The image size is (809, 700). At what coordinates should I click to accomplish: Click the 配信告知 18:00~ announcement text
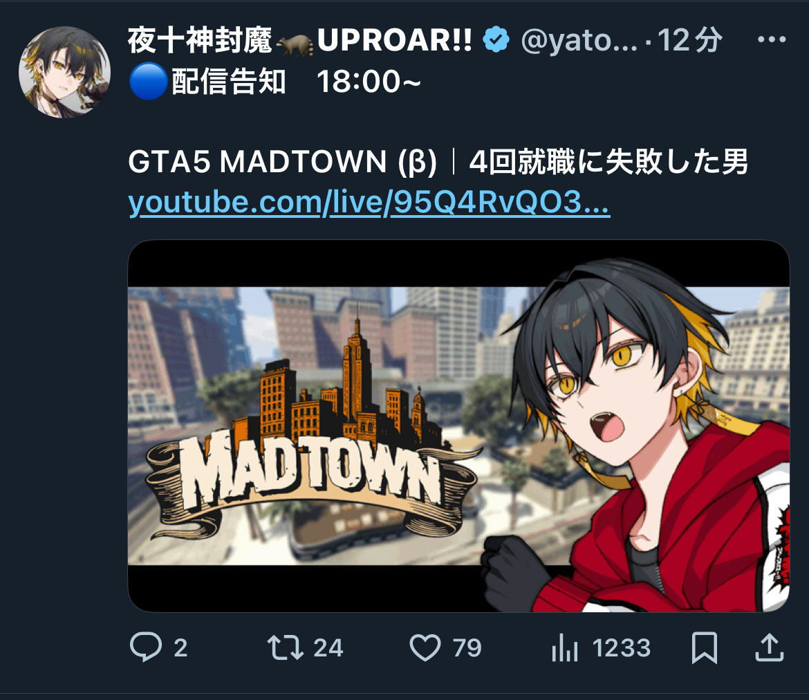tap(275, 82)
